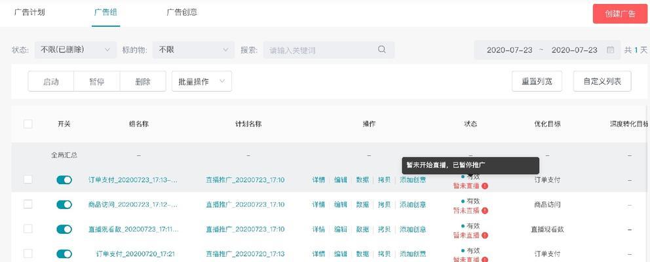
Task: Click 拷贝 in 商品访问 row
Action: click(384, 204)
